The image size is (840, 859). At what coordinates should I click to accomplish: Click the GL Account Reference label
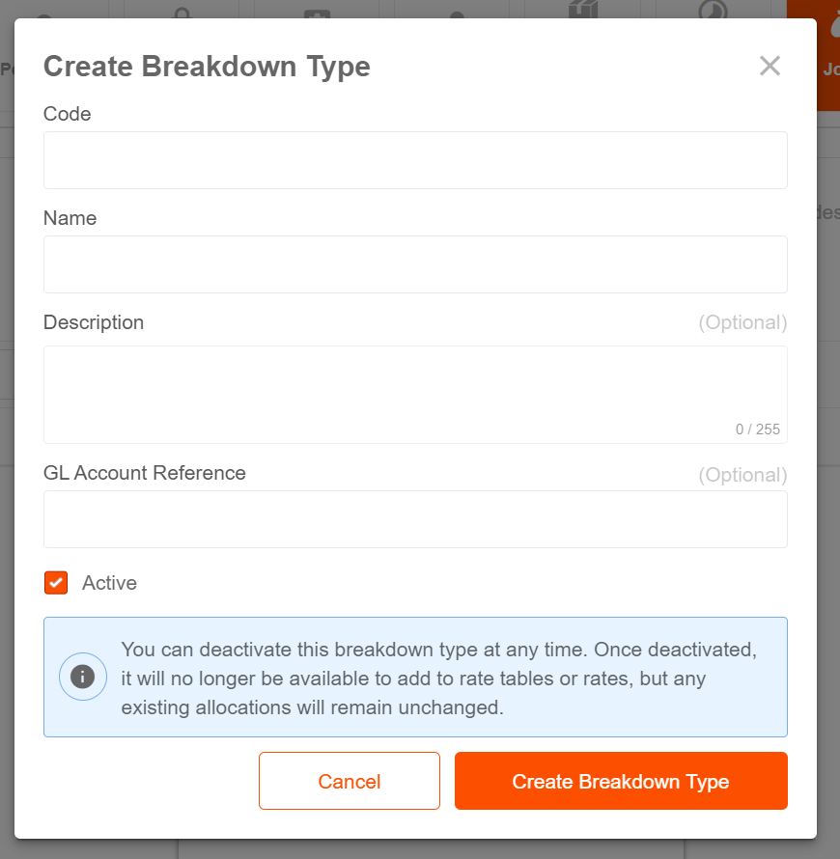tap(145, 473)
